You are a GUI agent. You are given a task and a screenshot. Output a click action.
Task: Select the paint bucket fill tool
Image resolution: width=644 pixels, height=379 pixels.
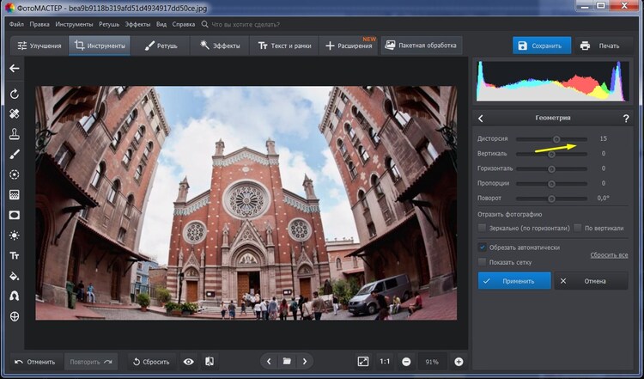[x=14, y=276]
